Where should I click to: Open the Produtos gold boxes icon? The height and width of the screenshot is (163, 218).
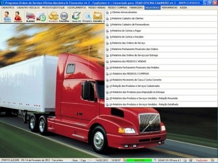(x=53, y=17)
